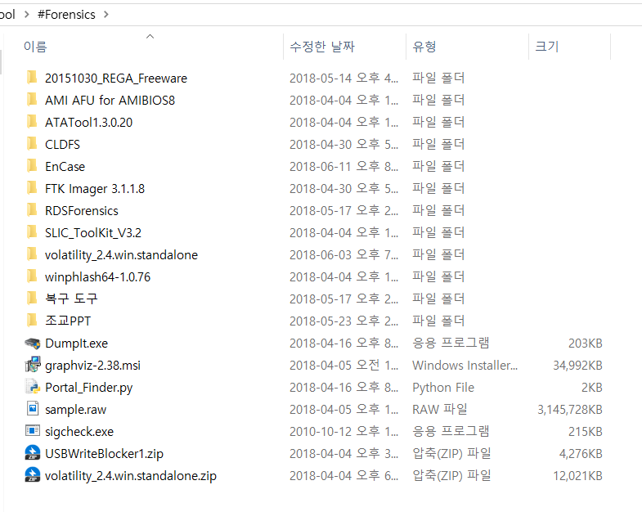Click the sample.raw file icon

tap(33, 409)
